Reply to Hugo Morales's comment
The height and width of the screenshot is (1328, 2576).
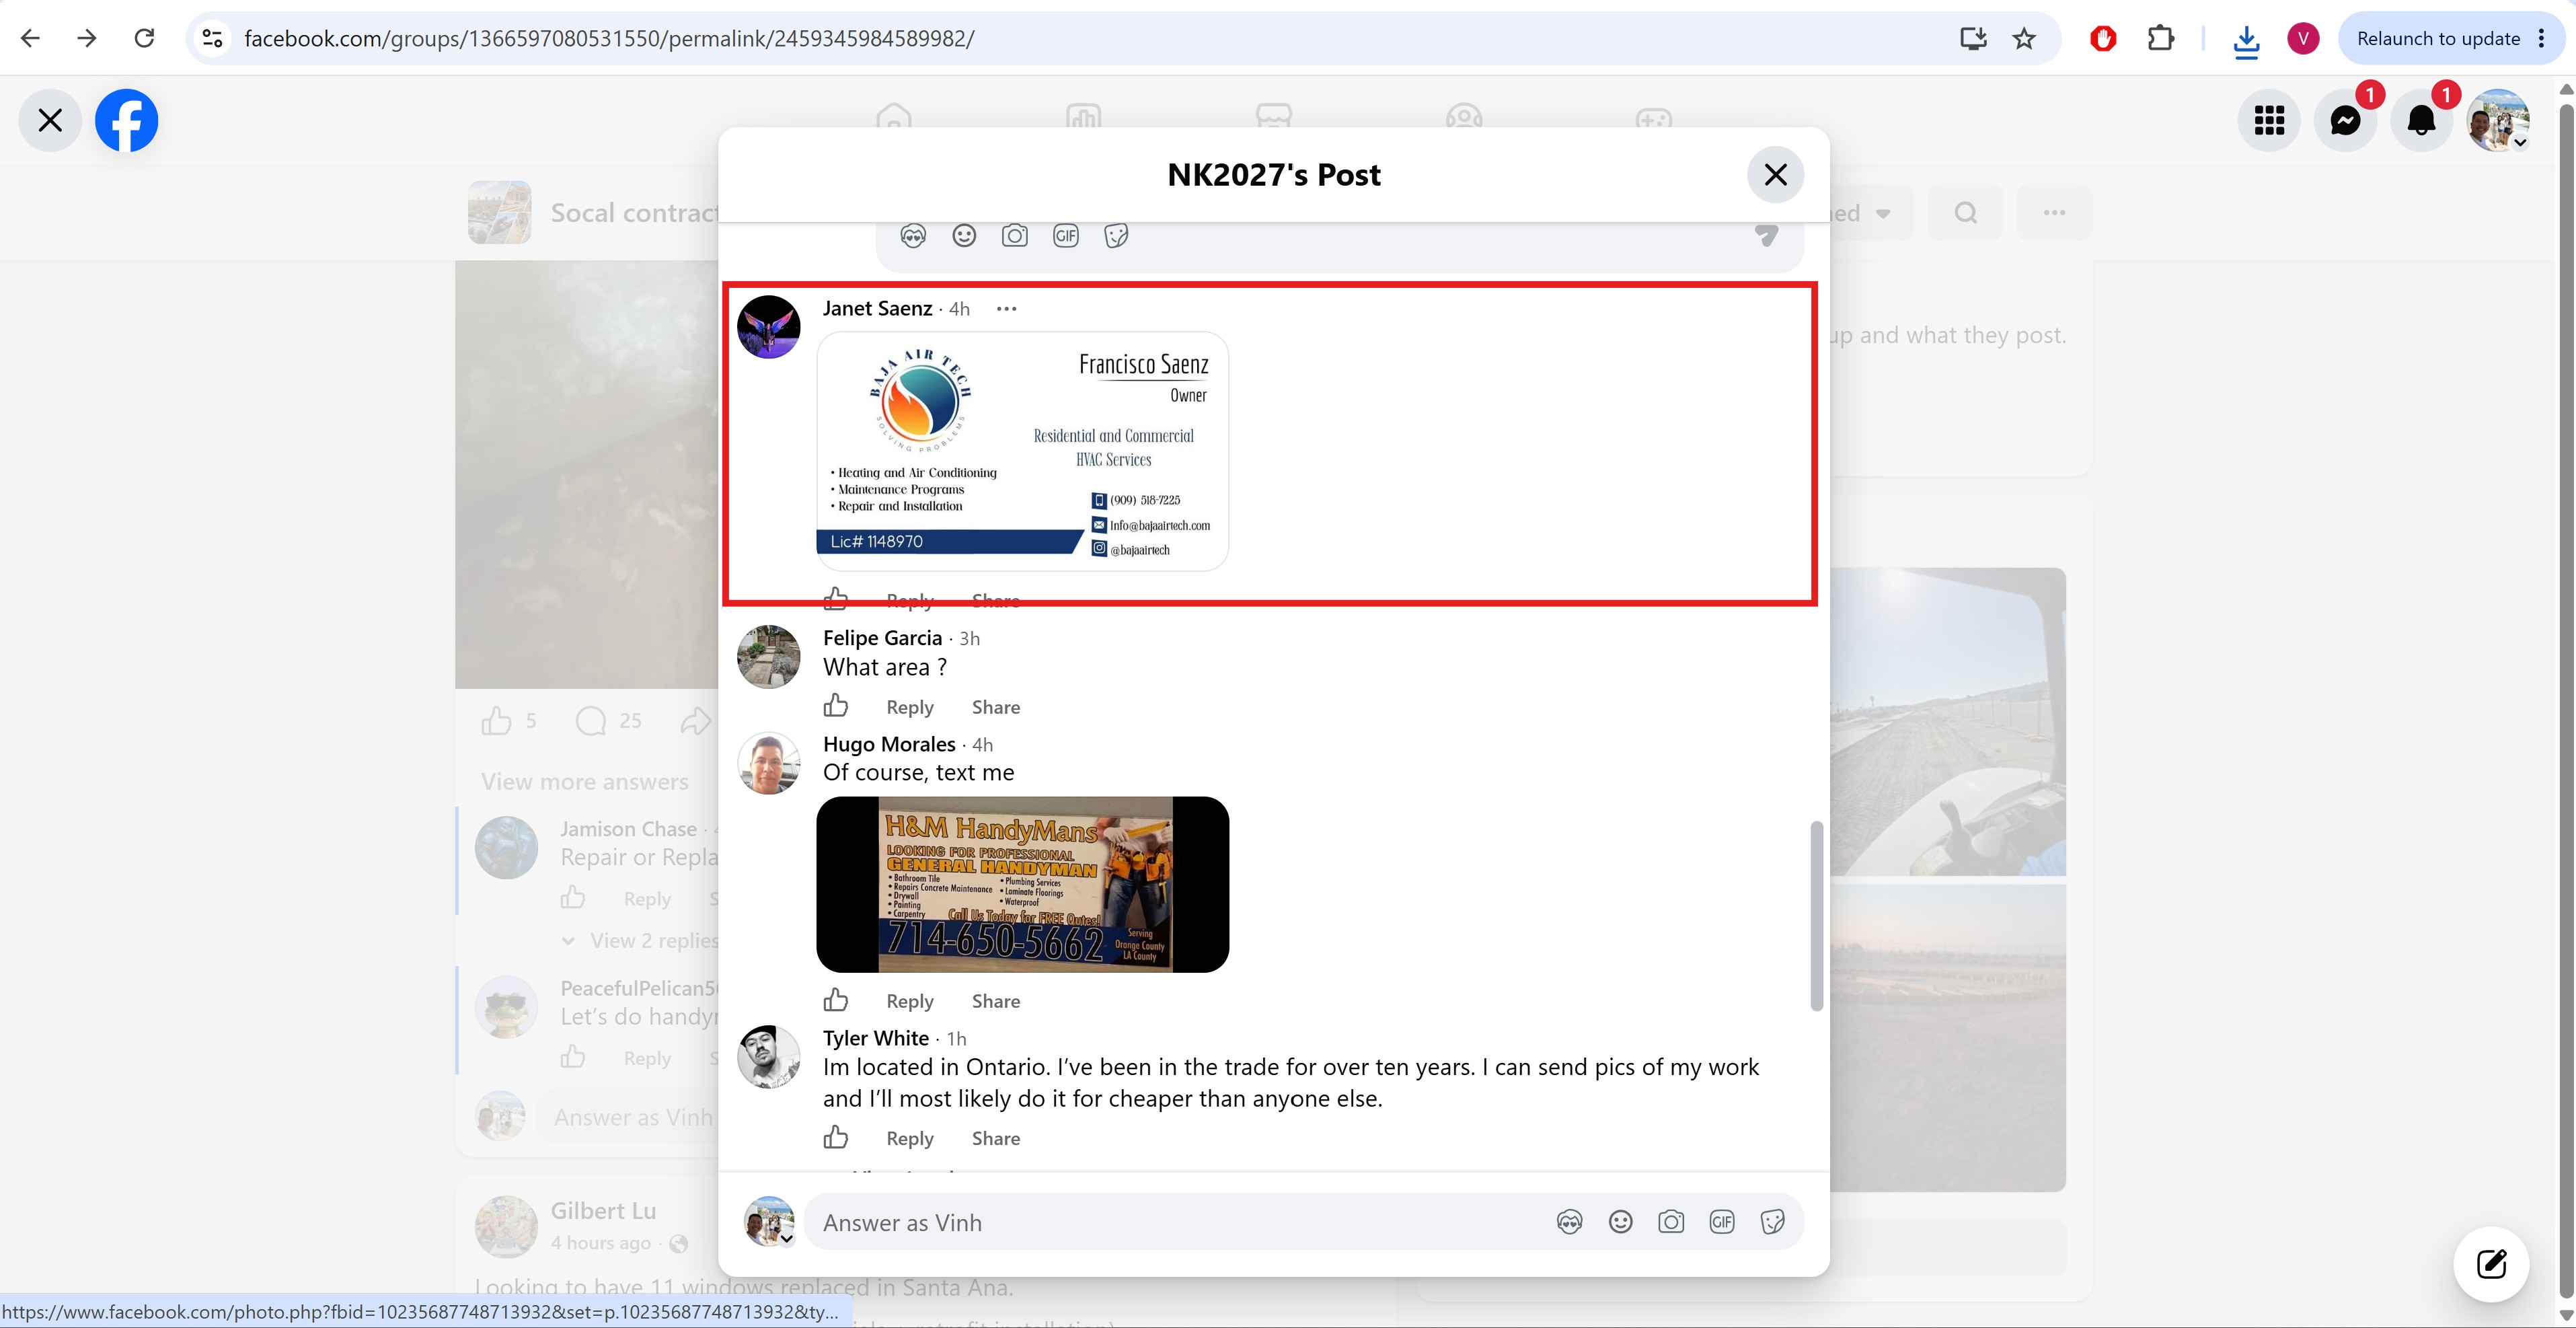[x=910, y=1001]
